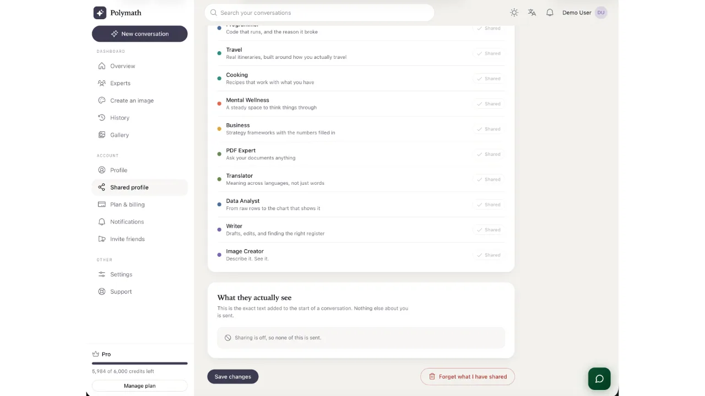
Task: Click the purple dot beside Writer
Action: pyautogui.click(x=219, y=230)
